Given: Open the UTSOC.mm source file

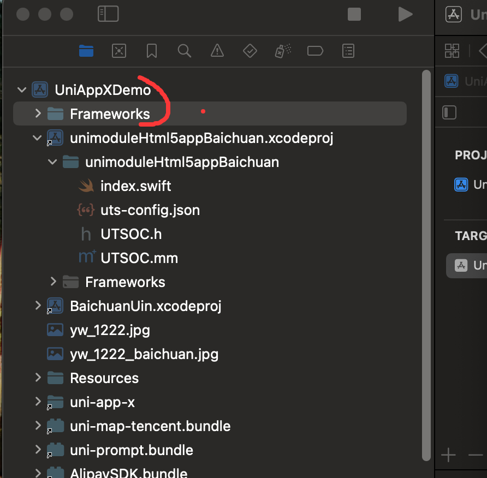Looking at the screenshot, I should tap(139, 258).
